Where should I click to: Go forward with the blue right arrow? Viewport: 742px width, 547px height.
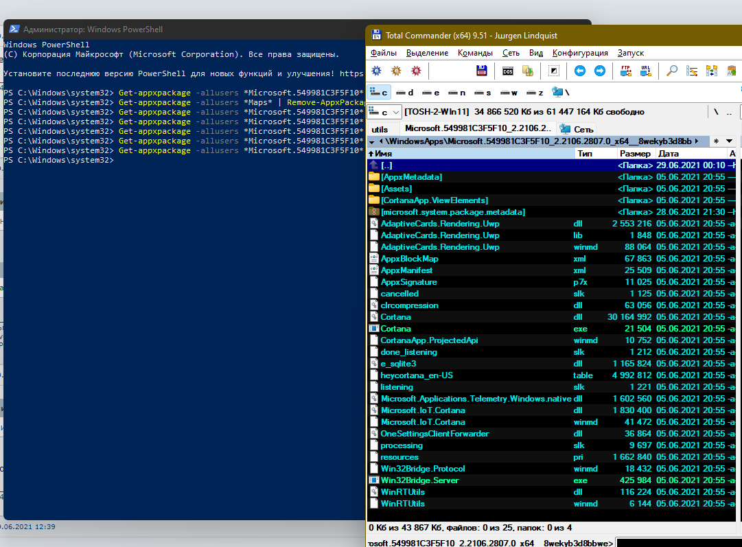click(599, 71)
